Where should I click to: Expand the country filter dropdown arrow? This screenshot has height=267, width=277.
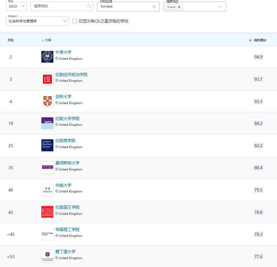click(x=220, y=7)
